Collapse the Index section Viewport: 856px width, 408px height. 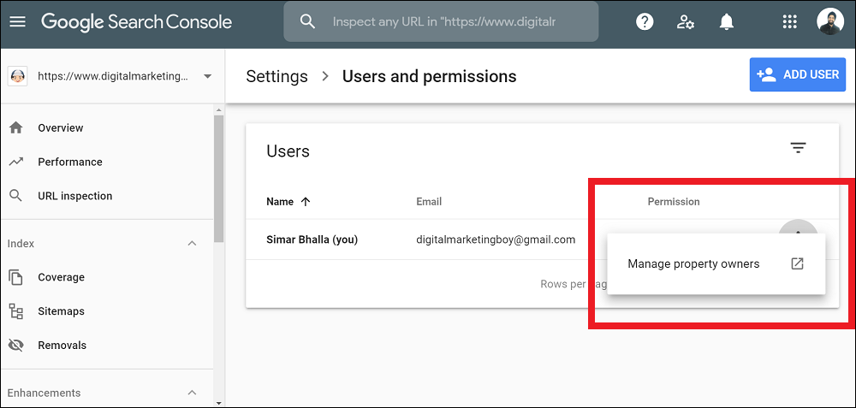pos(192,243)
